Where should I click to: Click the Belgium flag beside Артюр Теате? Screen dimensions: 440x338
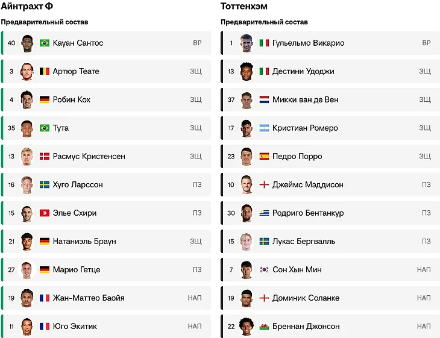pos(45,72)
